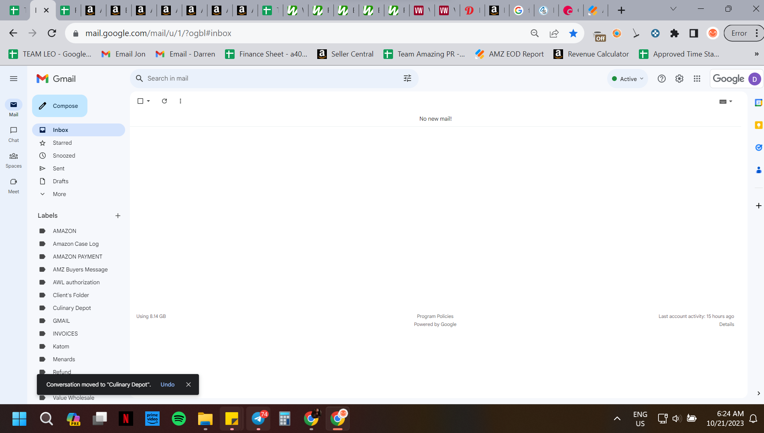Open the Mail section in left rail
This screenshot has width=764, height=433.
[14, 108]
